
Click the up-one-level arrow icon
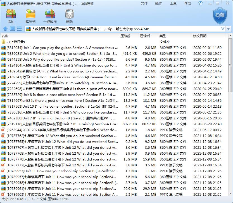point(5,29)
